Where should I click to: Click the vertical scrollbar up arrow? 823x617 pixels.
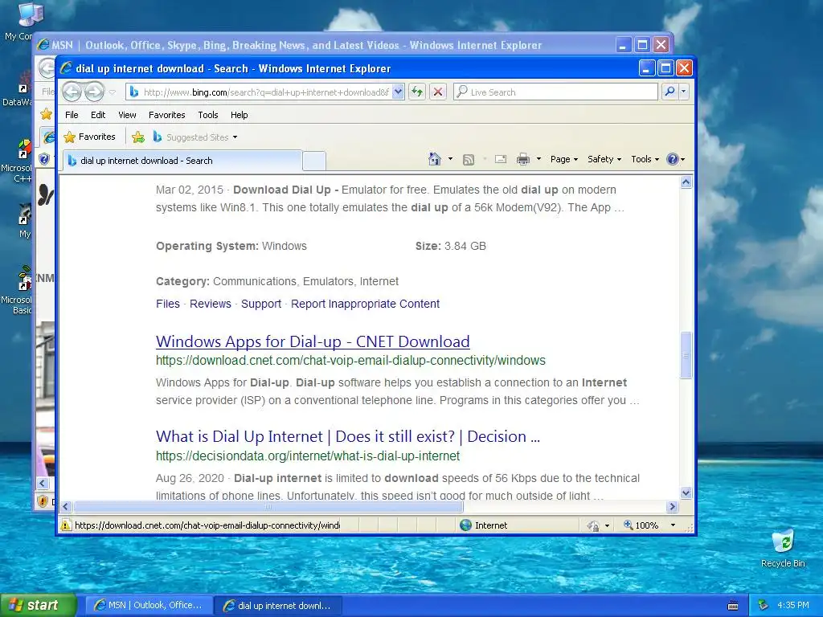pos(686,182)
